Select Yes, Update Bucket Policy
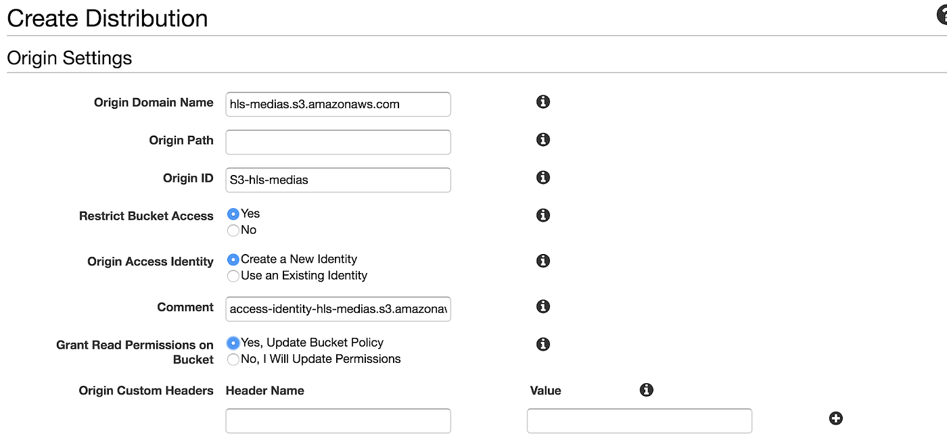947x448 pixels. point(233,343)
